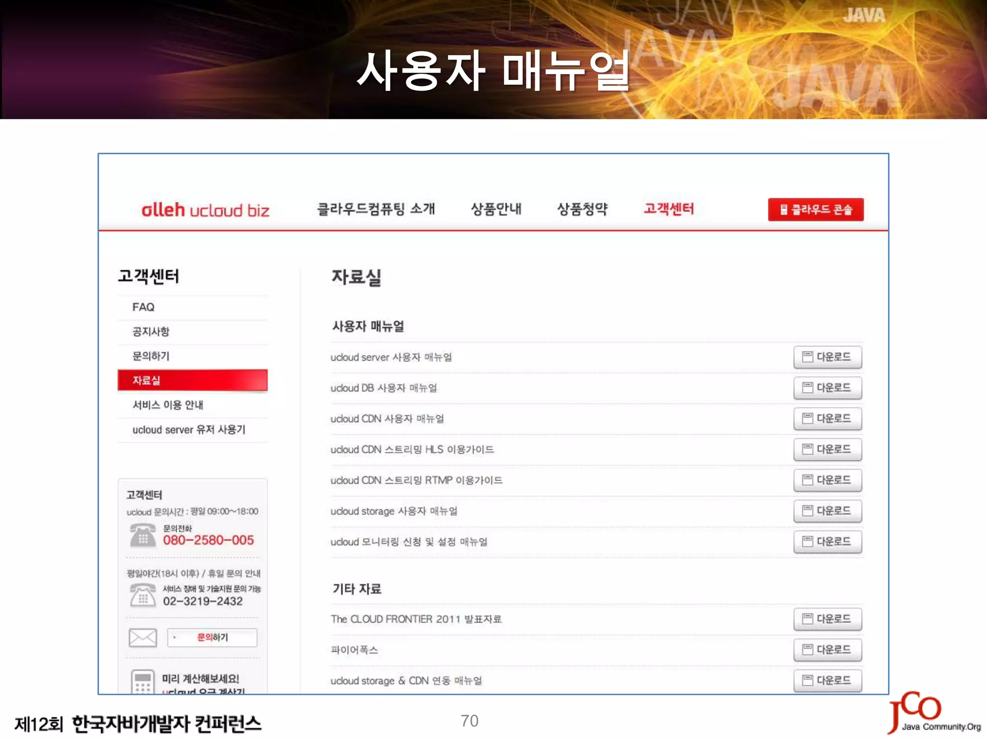Click ucloud DB 사용자 매뉴얼 row text

384,388
